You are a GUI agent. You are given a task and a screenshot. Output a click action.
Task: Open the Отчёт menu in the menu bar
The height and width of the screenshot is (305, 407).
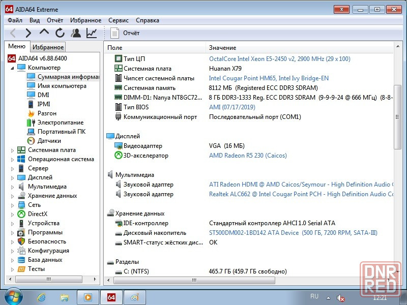pos(55,20)
